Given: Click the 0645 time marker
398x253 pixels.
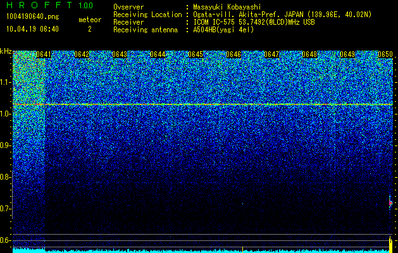Looking at the screenshot, I should coord(196,54).
